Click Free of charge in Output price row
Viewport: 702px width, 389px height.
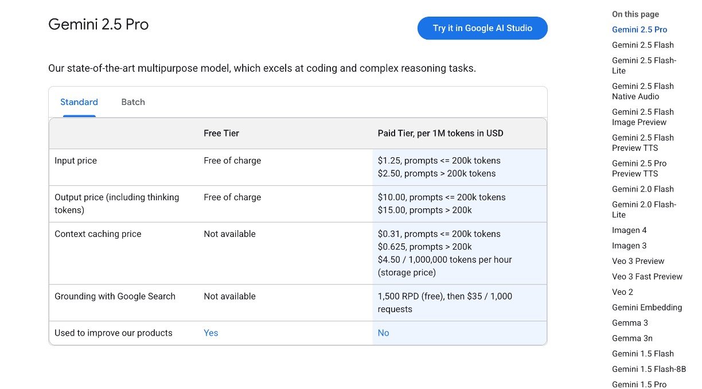point(232,197)
